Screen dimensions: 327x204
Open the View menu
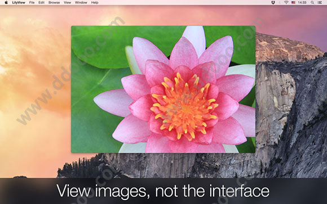67,2
